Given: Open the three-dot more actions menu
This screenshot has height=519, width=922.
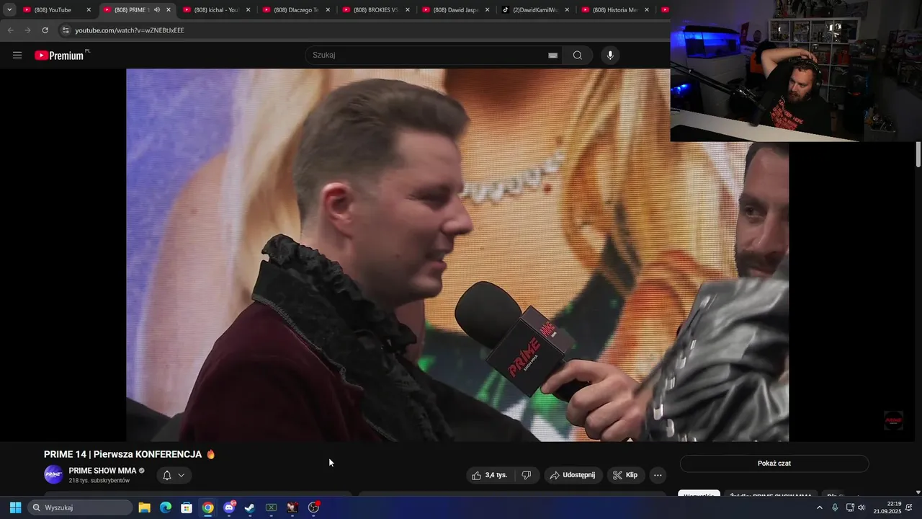Looking at the screenshot, I should 657,475.
